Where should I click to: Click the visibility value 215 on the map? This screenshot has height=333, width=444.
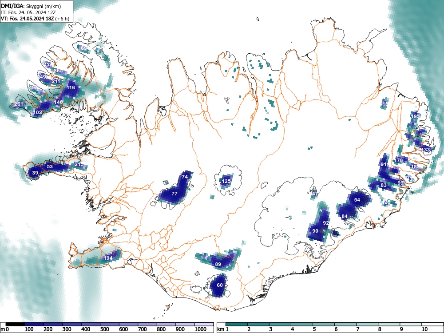tap(79, 164)
